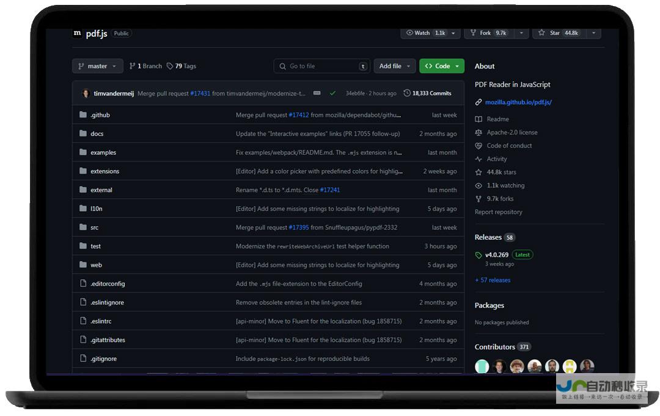Open the src folder
The height and width of the screenshot is (416, 660).
pyautogui.click(x=94, y=228)
